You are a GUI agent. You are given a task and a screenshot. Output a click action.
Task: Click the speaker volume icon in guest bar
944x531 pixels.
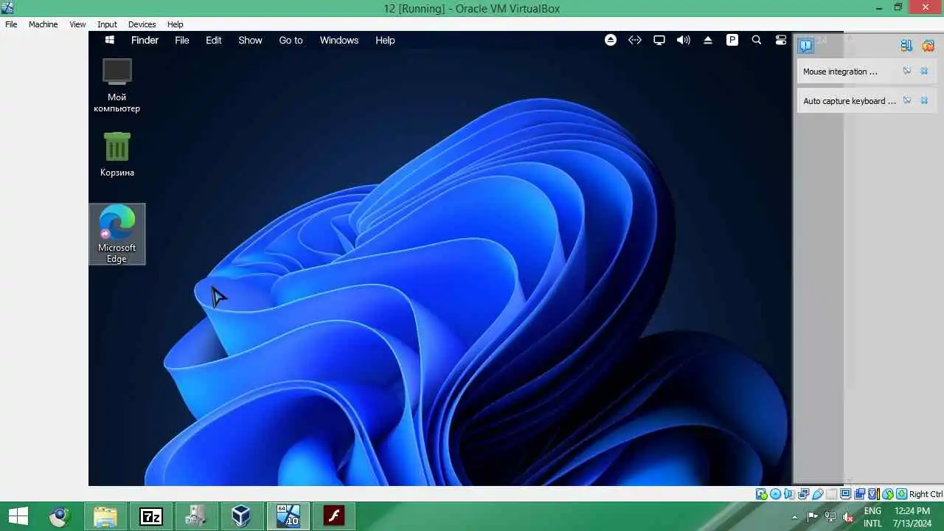684,40
